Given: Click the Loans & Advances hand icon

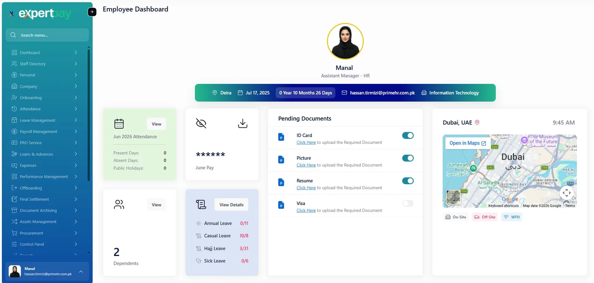Looking at the screenshot, I should tap(14, 154).
